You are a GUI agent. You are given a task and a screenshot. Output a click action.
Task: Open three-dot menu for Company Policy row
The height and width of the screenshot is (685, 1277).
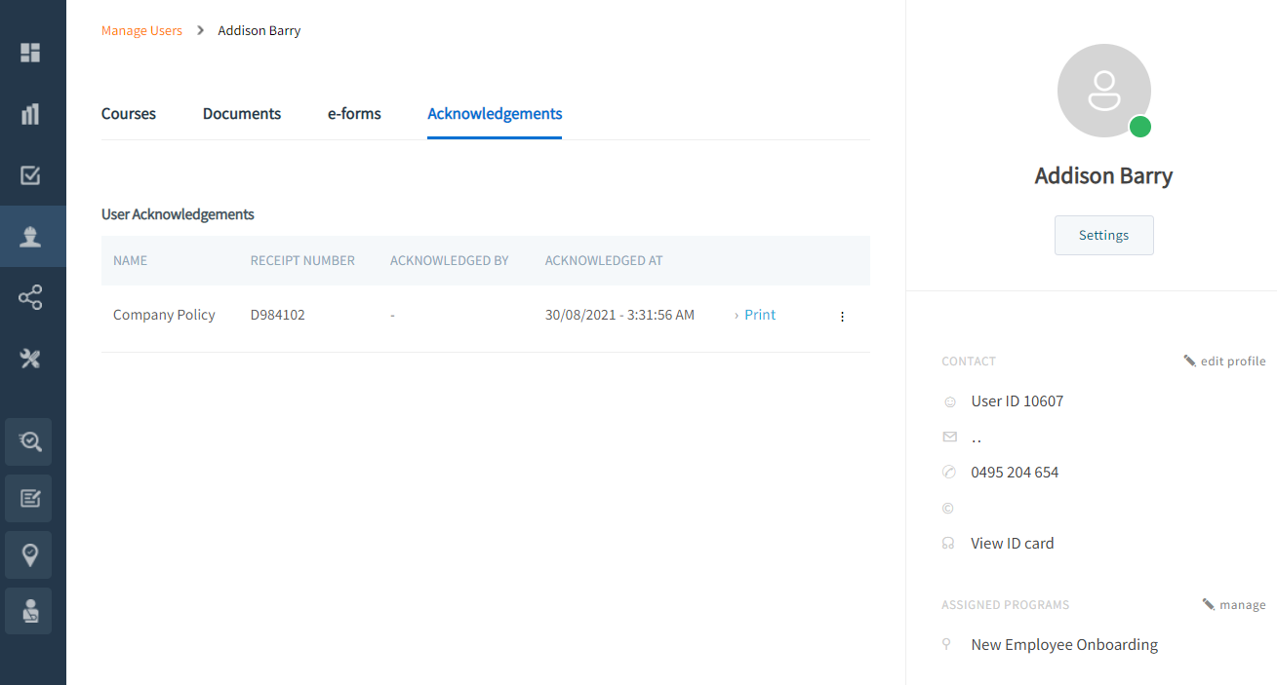pos(842,316)
